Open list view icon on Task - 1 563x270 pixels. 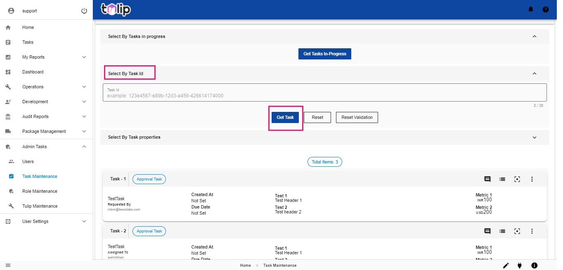tap(502, 179)
